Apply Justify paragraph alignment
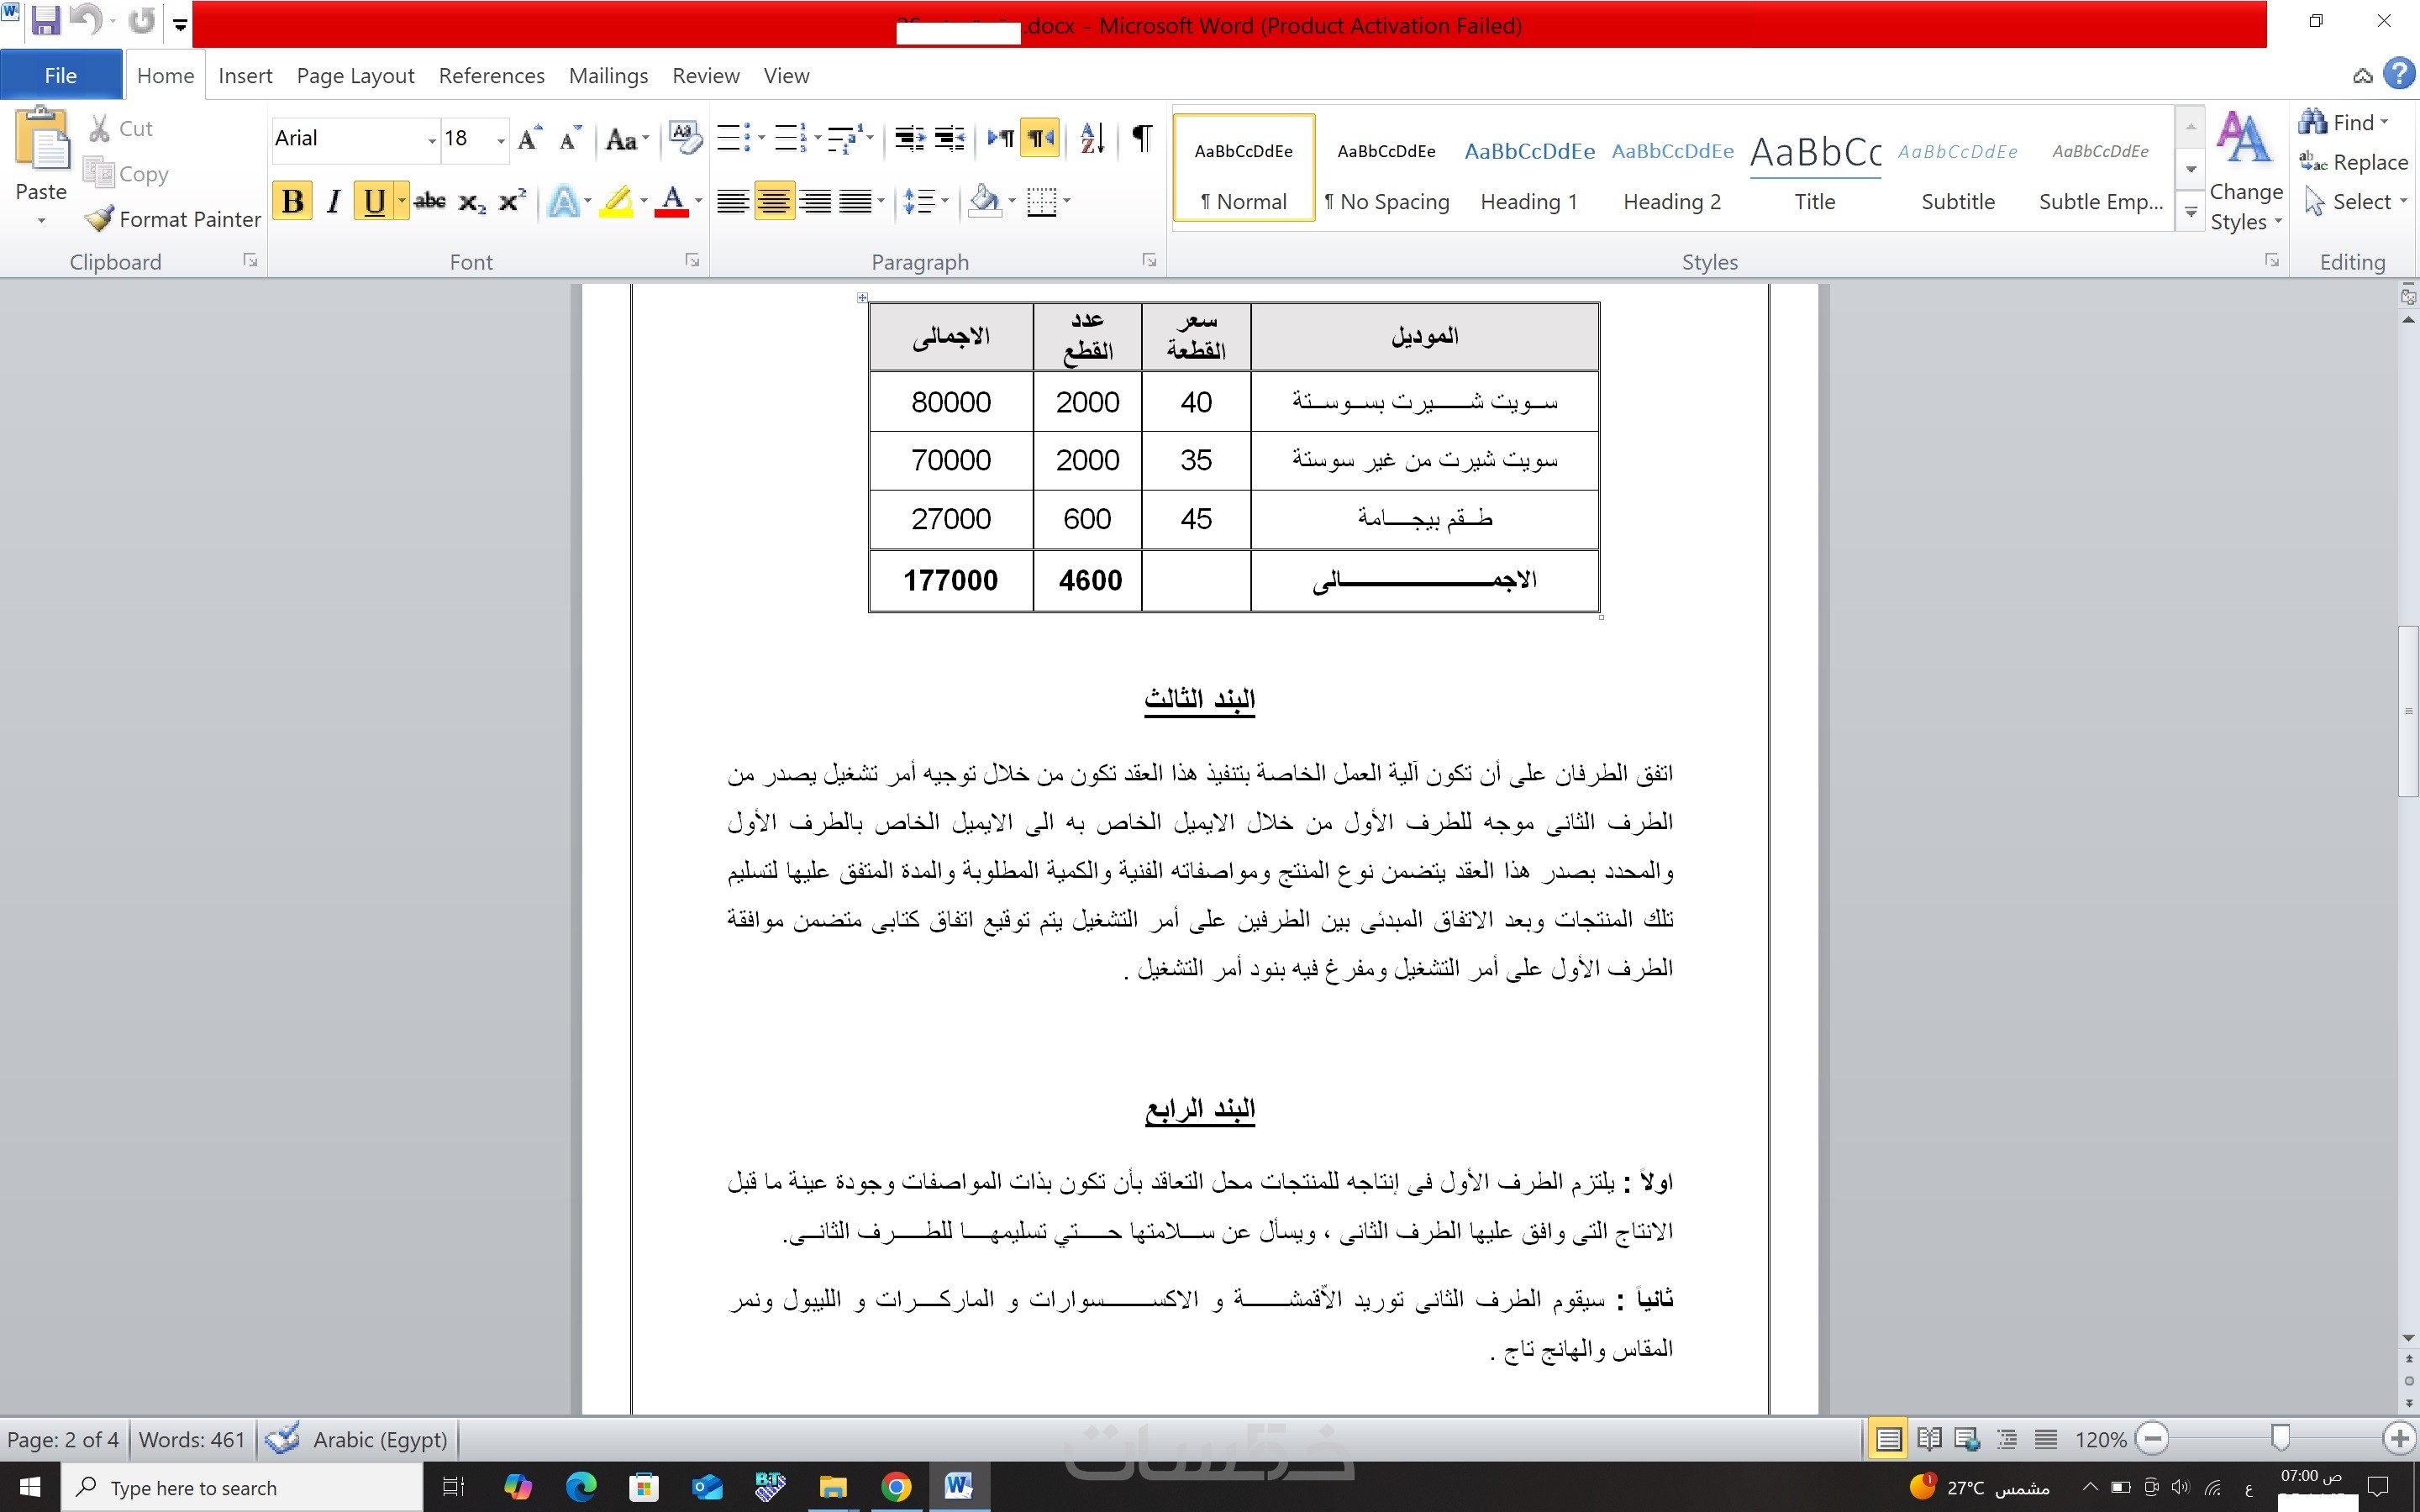 coord(855,202)
